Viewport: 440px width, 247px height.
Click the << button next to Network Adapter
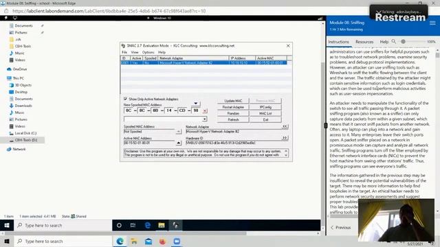(x=285, y=126)
